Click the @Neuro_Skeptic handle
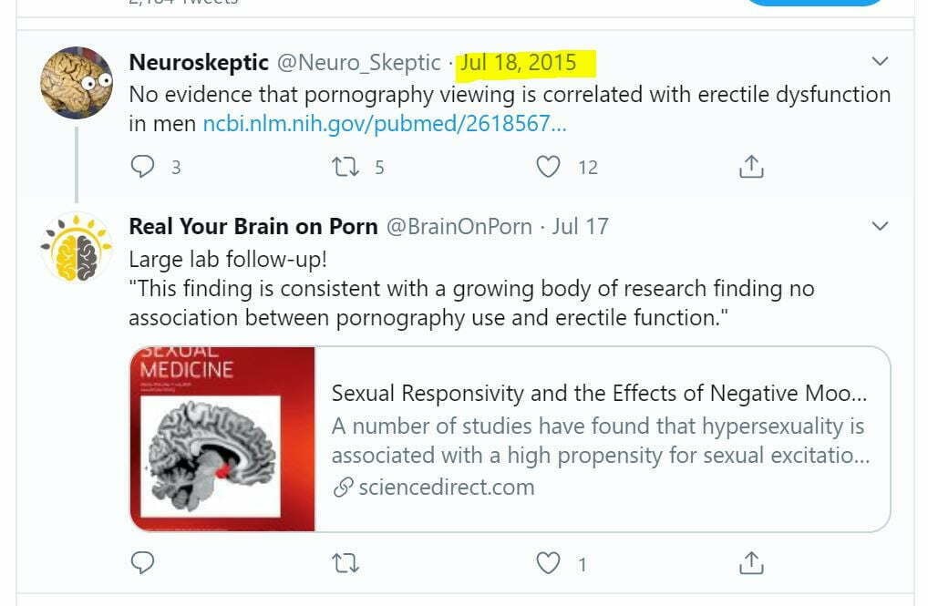Image resolution: width=928 pixels, height=606 pixels. pos(358,62)
